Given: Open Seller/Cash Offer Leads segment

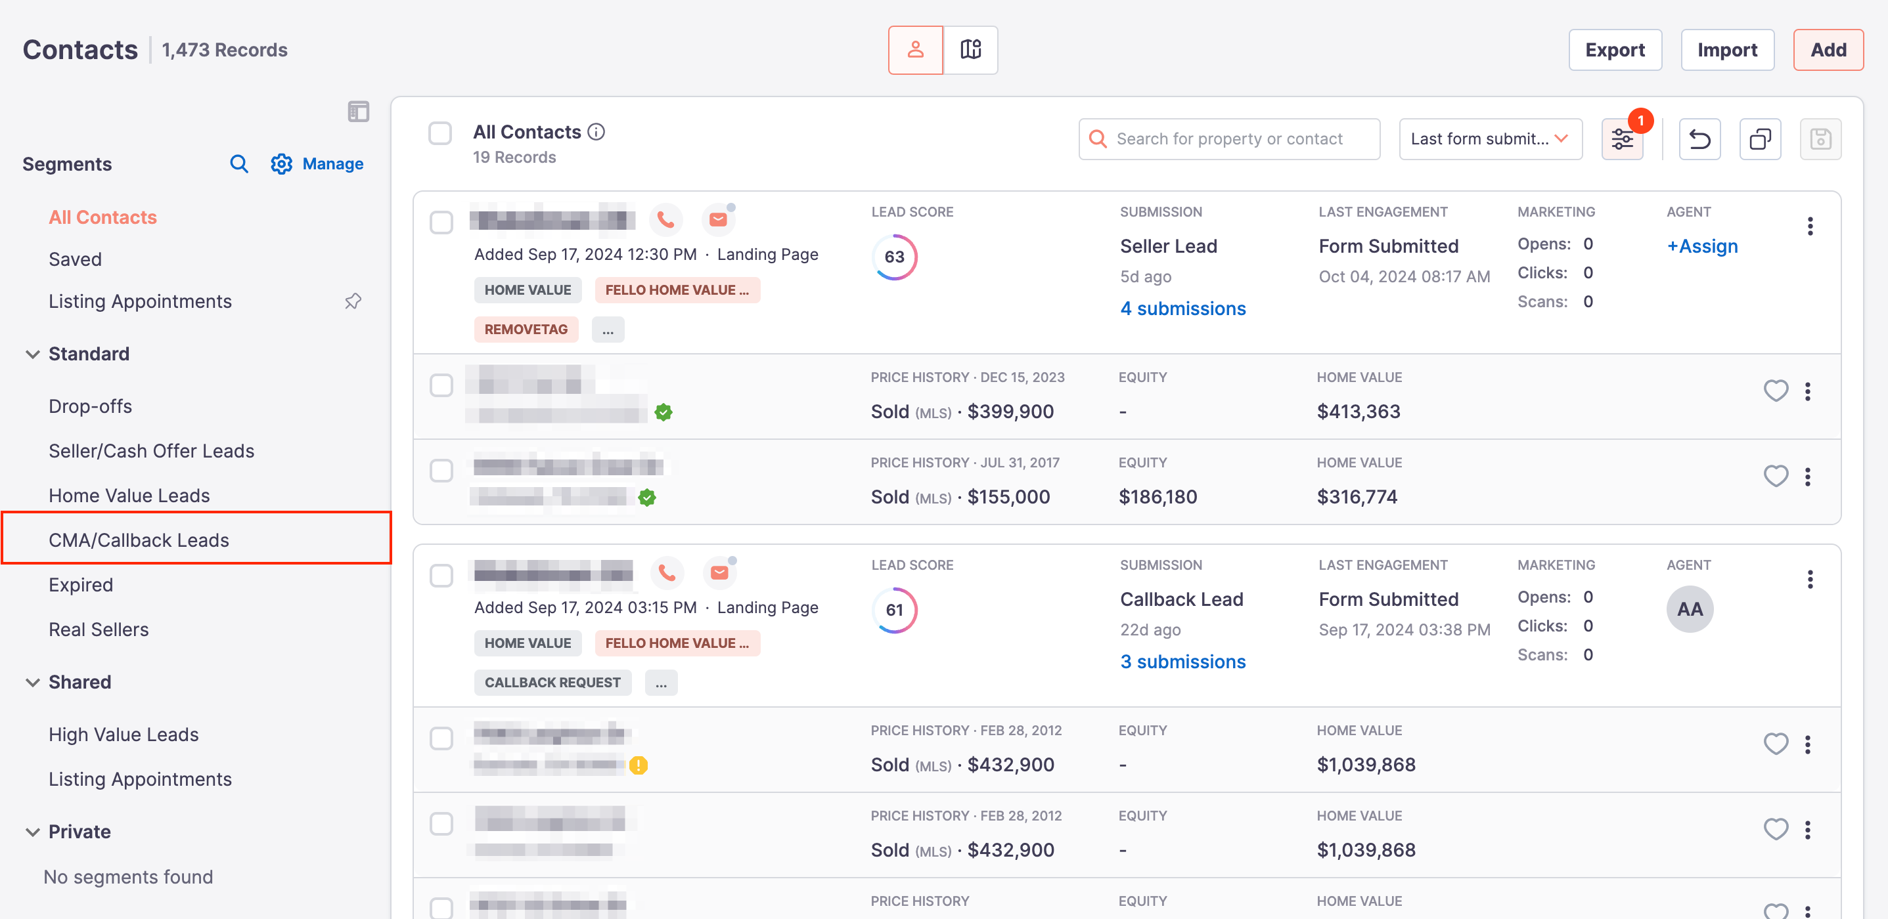Looking at the screenshot, I should [x=151, y=450].
